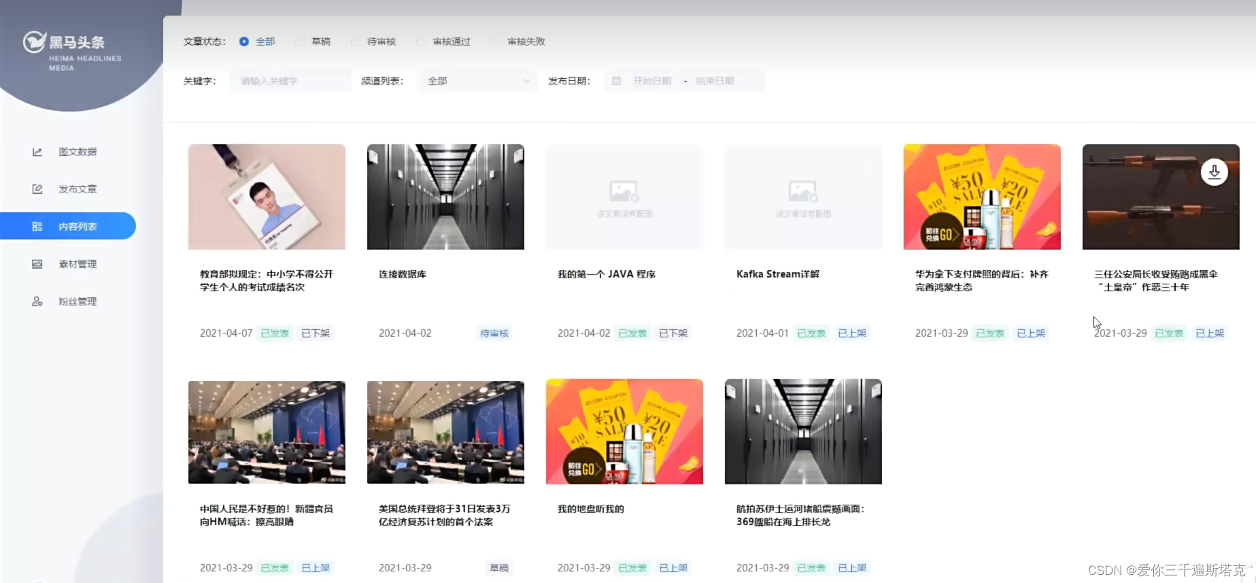Click the 黑马头条 logo icon

coord(33,42)
